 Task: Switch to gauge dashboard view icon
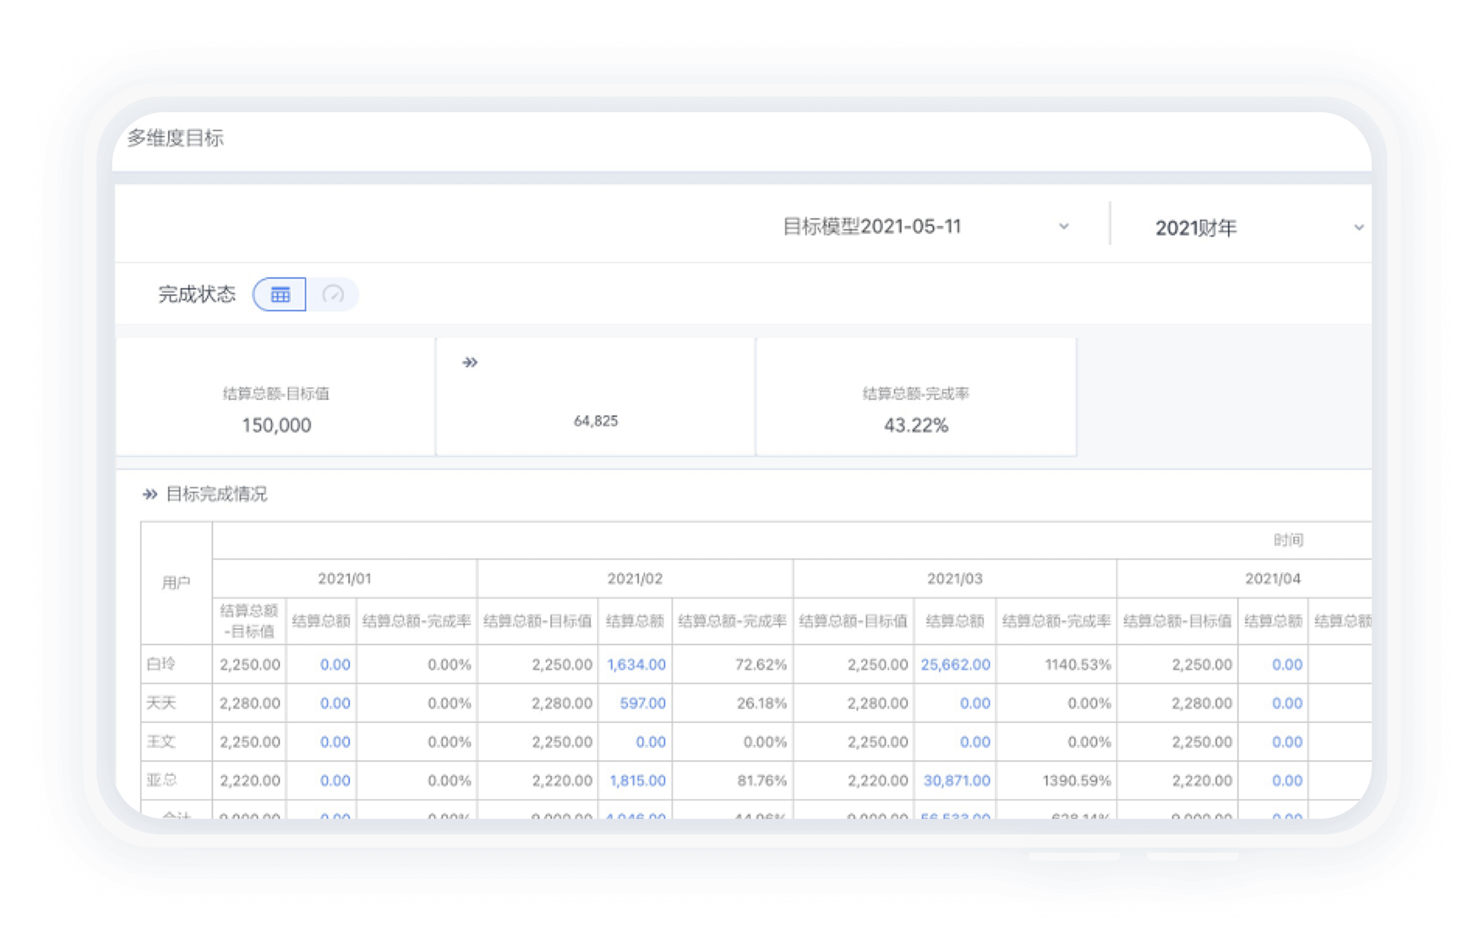click(333, 294)
